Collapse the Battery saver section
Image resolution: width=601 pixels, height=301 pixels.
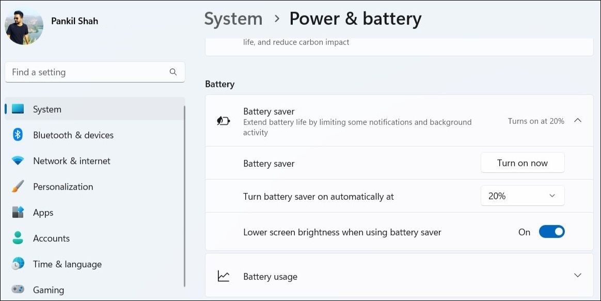coord(578,121)
